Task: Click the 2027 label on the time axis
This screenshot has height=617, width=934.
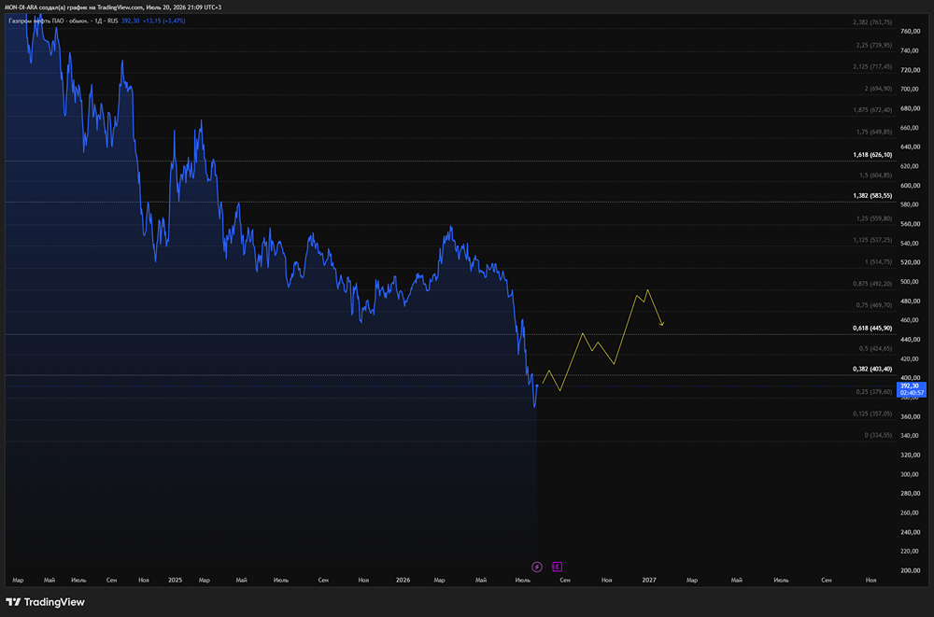Action: (x=649, y=580)
